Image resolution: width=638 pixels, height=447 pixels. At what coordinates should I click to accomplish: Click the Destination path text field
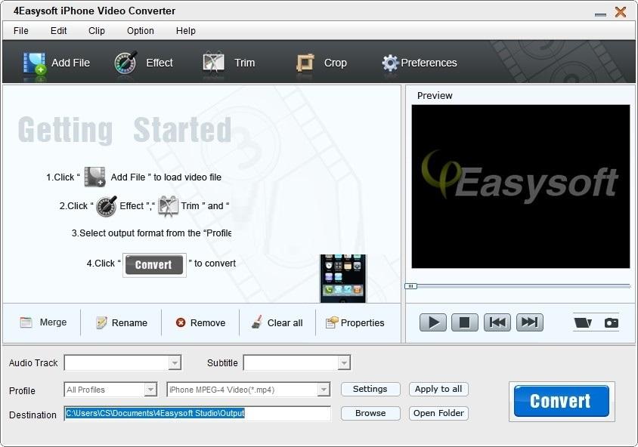(197, 414)
